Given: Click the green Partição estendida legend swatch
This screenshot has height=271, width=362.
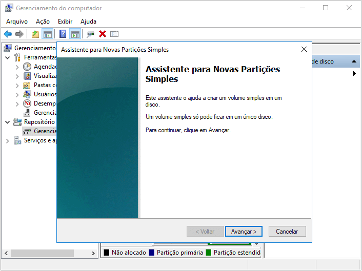Looking at the screenshot, I should [x=209, y=253].
